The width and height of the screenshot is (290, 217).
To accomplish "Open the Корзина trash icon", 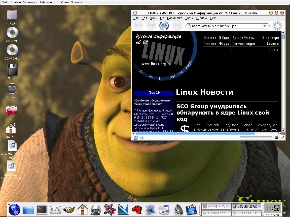I will (12, 91).
